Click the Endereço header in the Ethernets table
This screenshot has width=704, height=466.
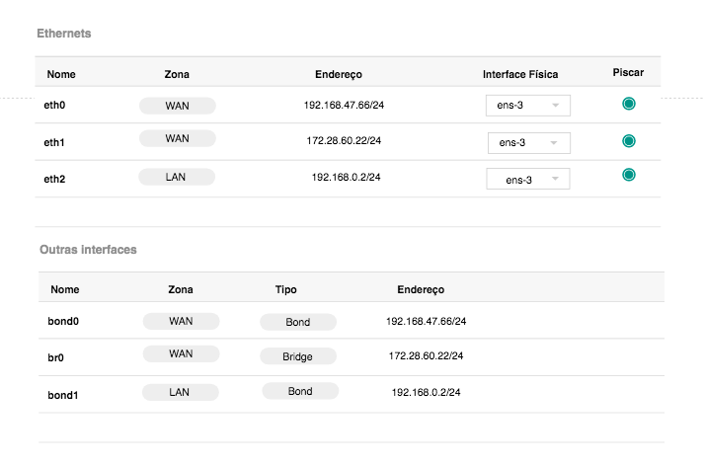[x=339, y=74]
